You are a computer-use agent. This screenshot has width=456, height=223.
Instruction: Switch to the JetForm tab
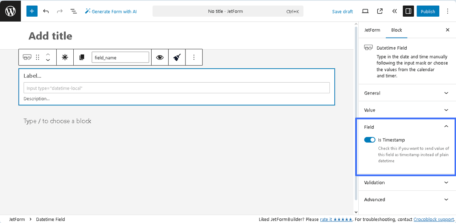[x=372, y=30]
